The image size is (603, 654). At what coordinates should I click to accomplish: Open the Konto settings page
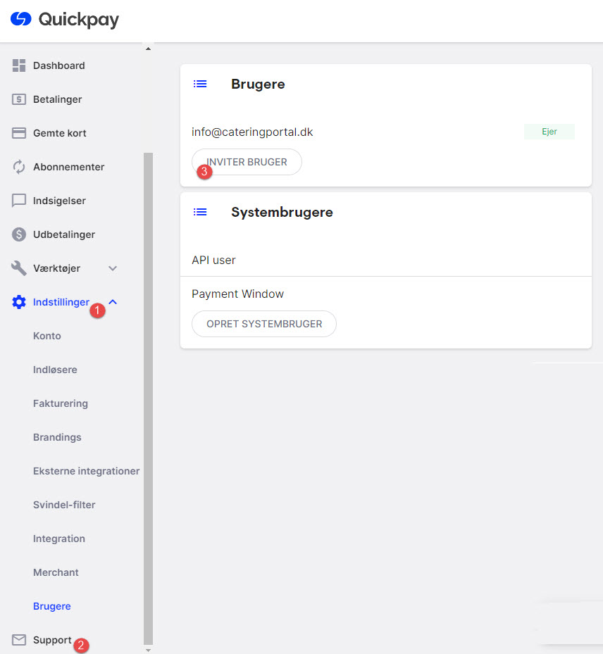point(46,336)
